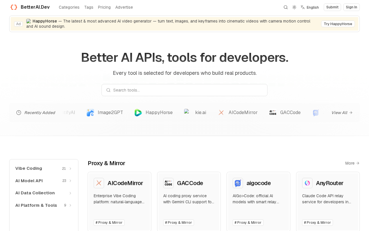
Task: Click the Sign In button
Action: point(351,7)
